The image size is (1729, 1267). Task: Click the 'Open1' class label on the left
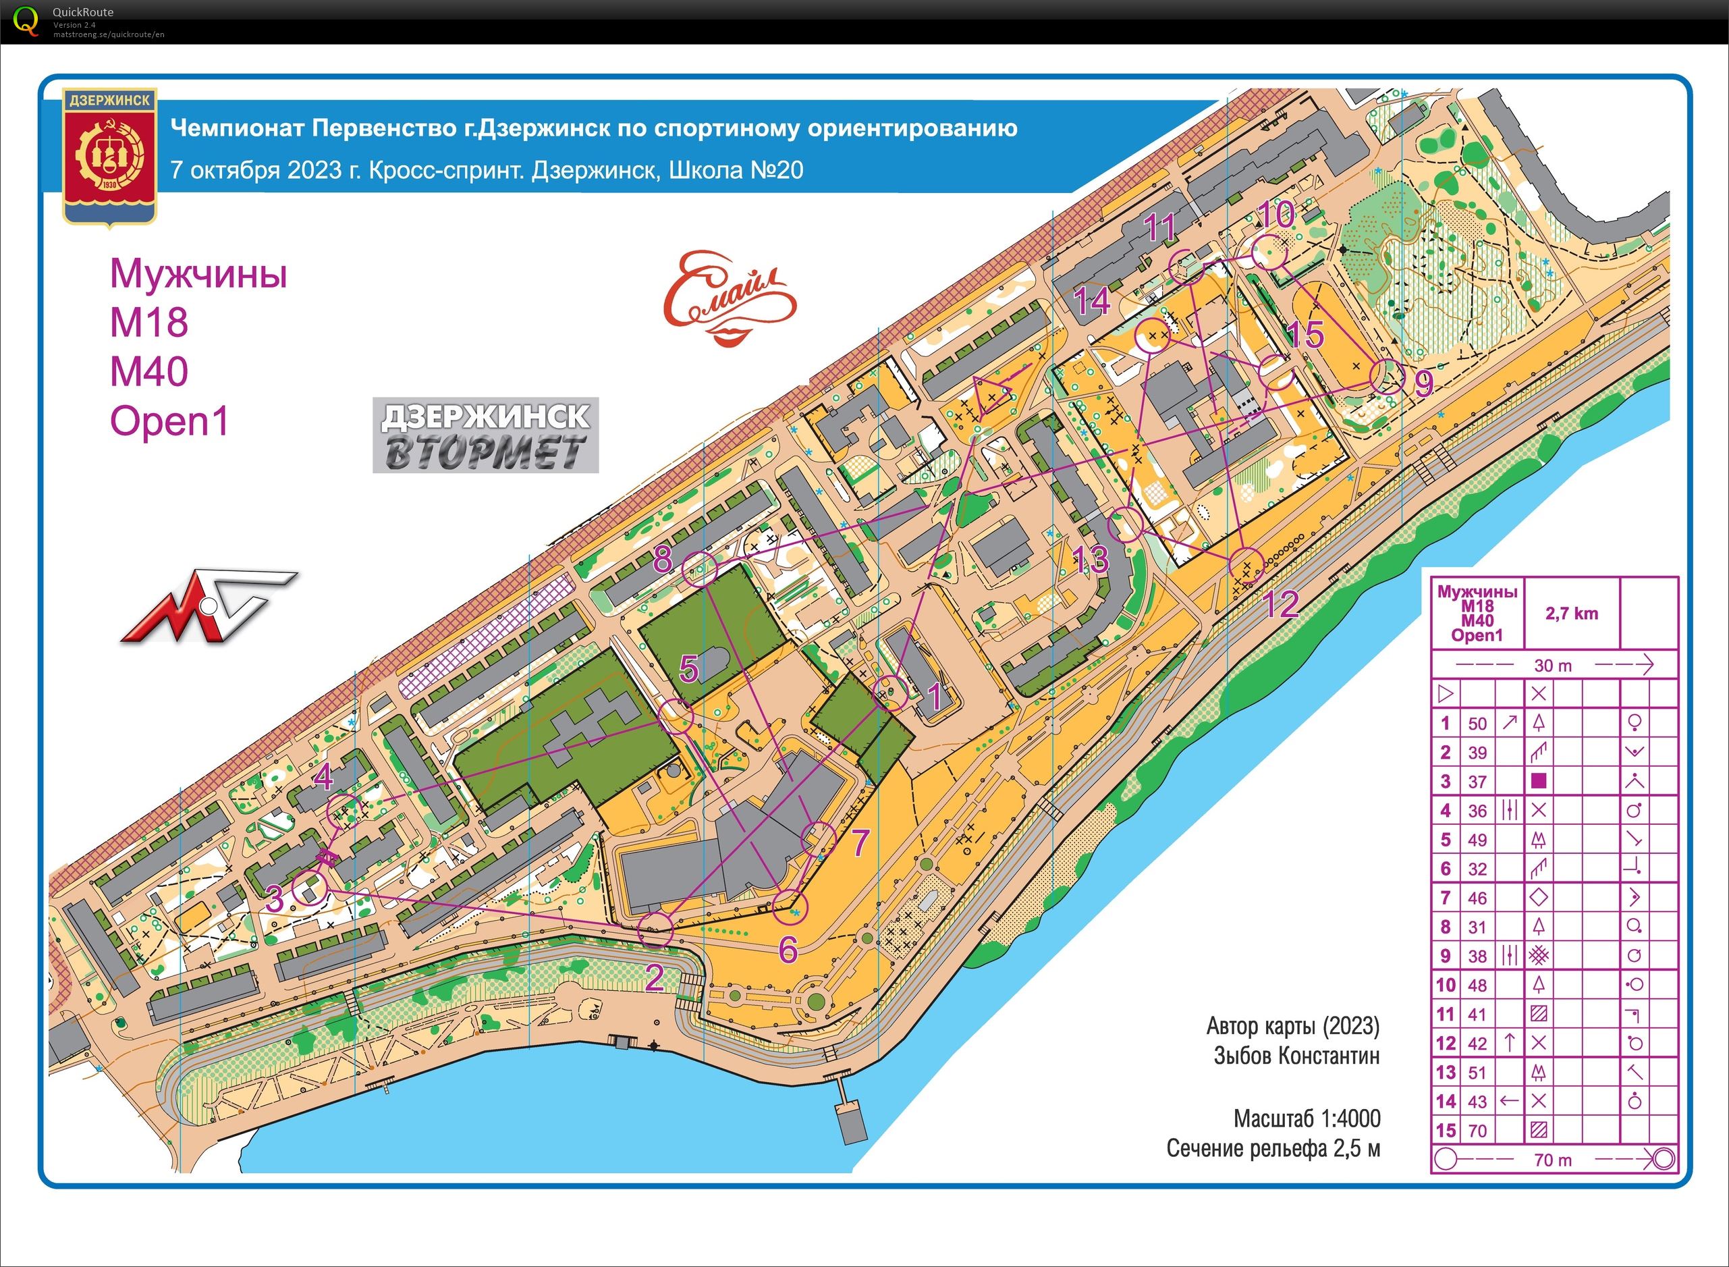(x=169, y=421)
